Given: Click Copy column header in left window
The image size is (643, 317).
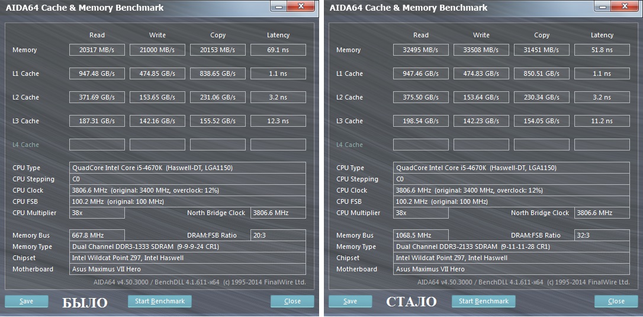Looking at the screenshot, I should [x=218, y=36].
